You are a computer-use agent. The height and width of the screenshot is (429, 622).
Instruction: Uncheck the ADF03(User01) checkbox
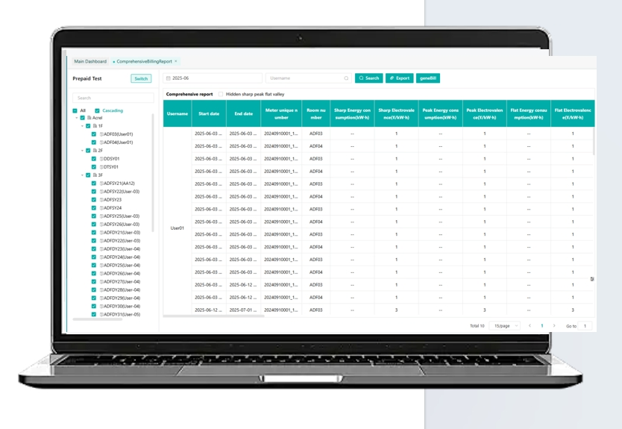(94, 134)
